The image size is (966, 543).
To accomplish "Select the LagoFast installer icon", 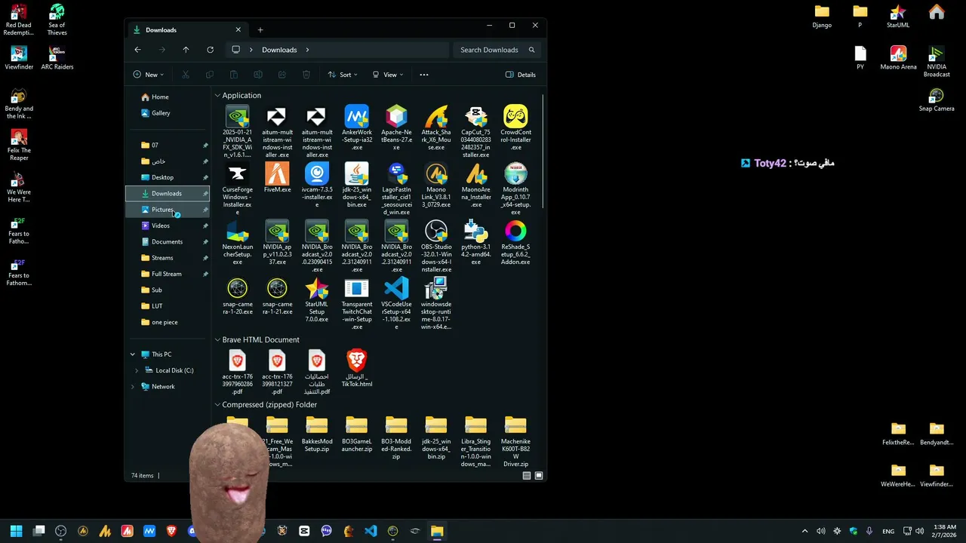I will point(396,189).
